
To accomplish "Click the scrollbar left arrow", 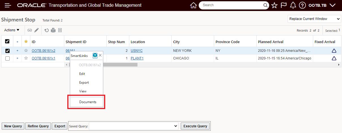I will pos(67,65).
